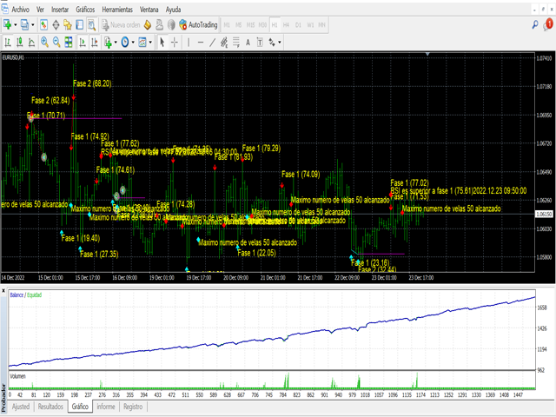
Task: Open the signals user icon
Action: click(160, 25)
